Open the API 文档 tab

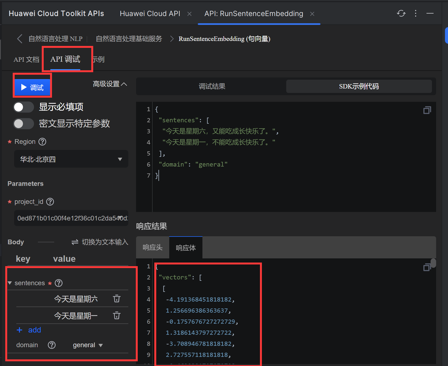coord(26,59)
